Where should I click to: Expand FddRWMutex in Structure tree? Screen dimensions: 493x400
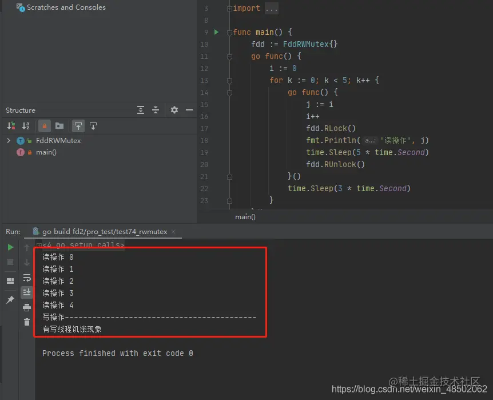point(9,141)
